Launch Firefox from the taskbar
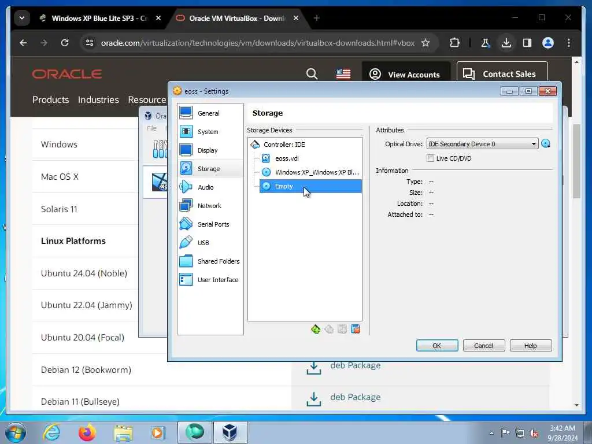The image size is (592, 444). pos(87,432)
